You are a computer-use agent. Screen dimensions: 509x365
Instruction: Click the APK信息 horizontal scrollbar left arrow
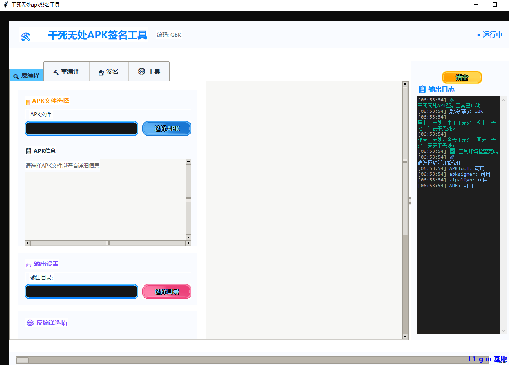pos(27,243)
